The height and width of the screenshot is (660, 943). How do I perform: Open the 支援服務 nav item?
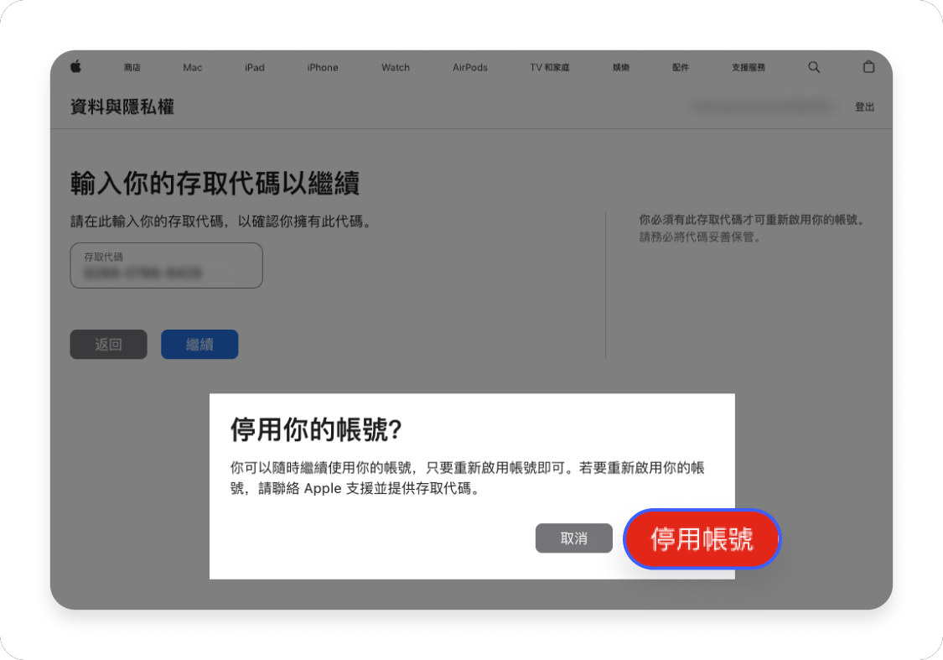[749, 67]
